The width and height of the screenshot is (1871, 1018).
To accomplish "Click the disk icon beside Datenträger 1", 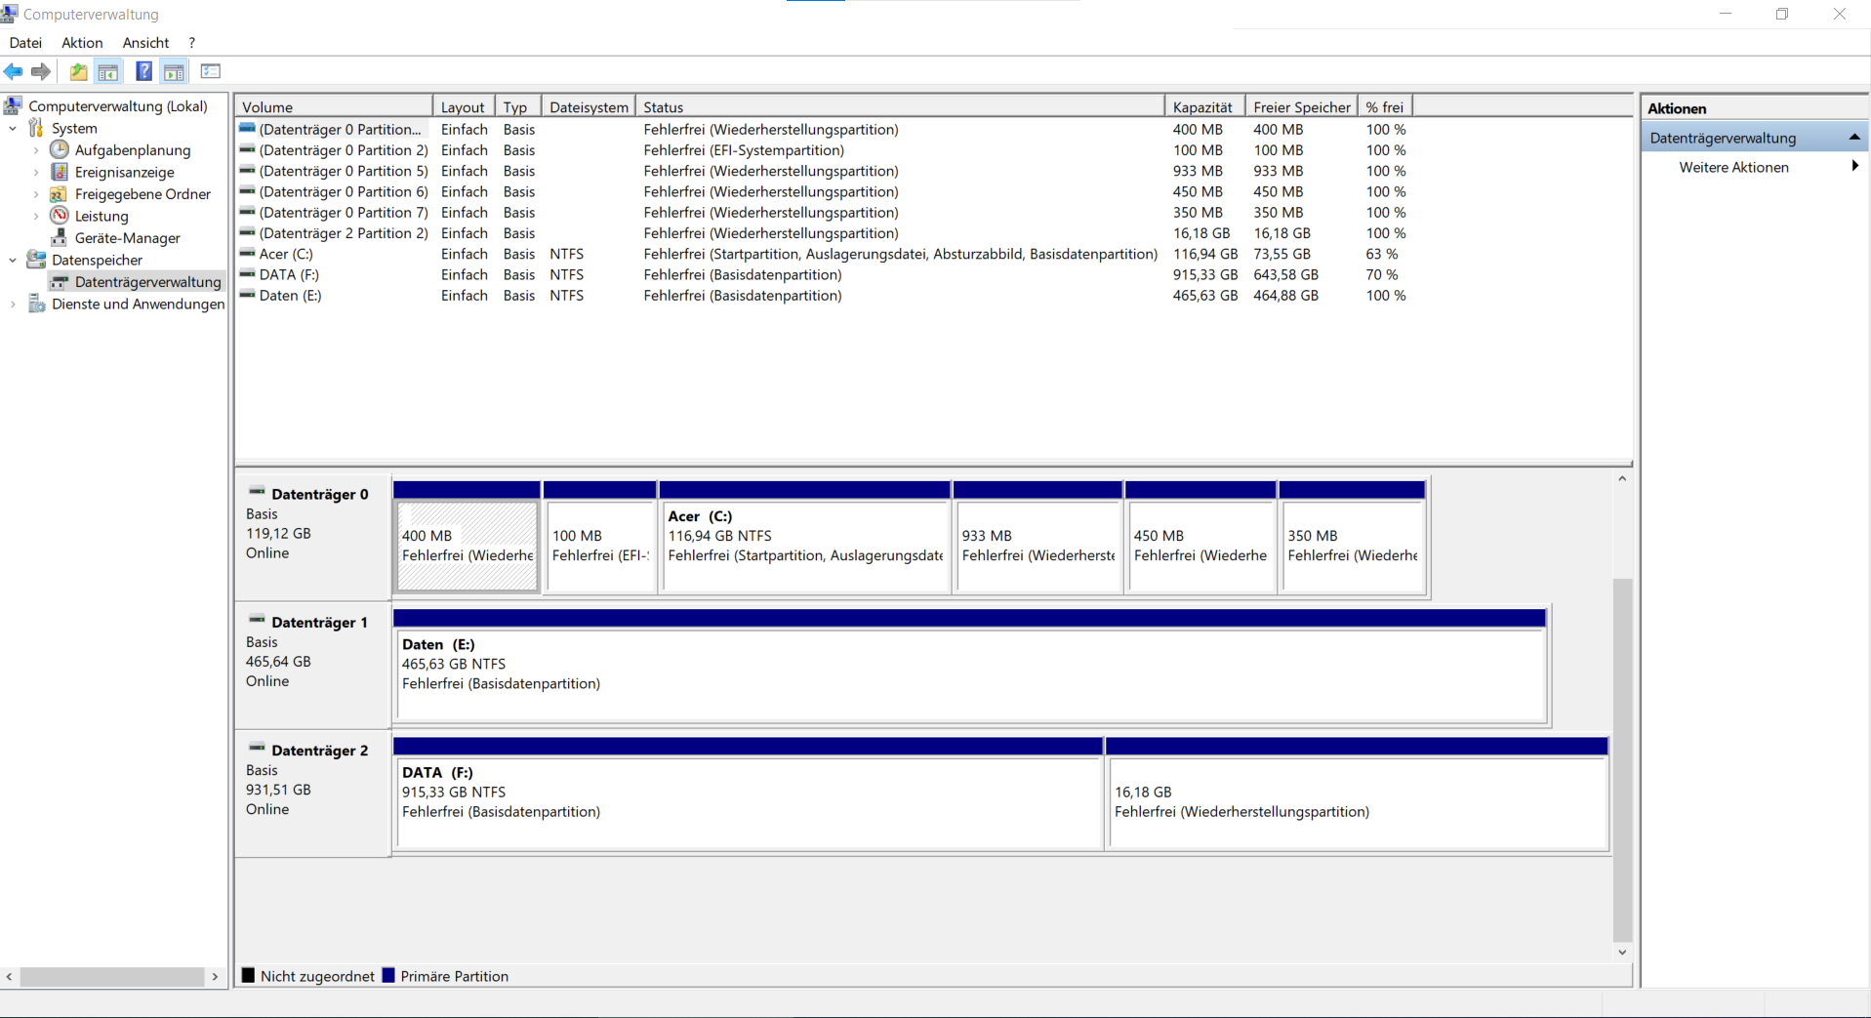I will tap(257, 621).
